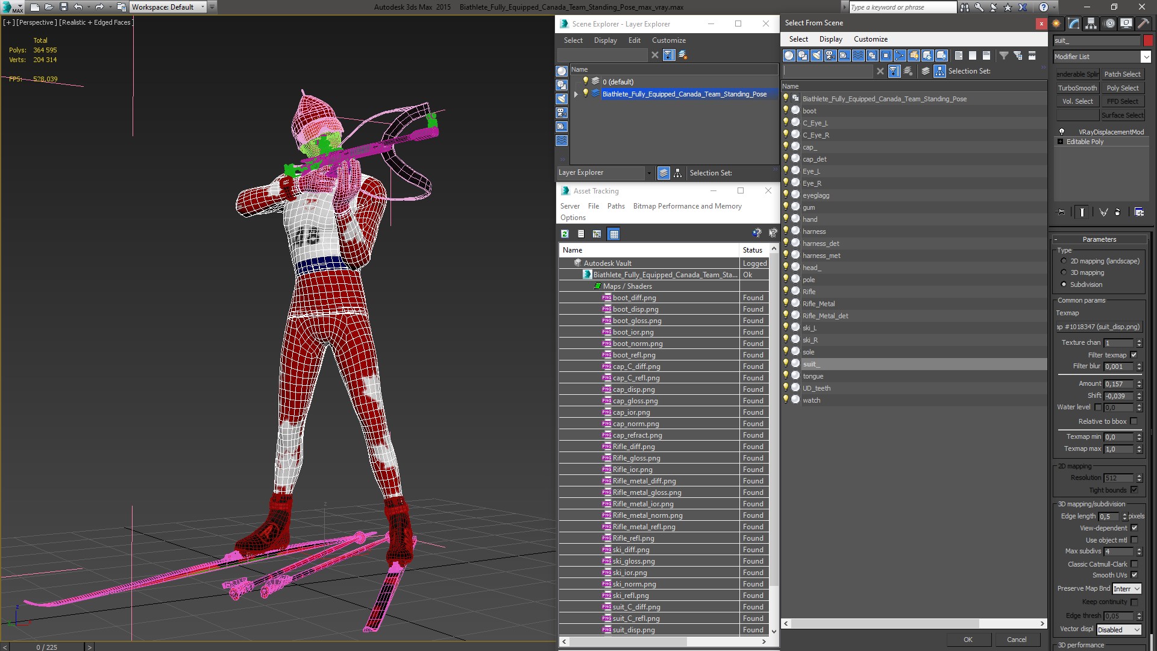Switch Asset Tracking to Table View icon
Image resolution: width=1157 pixels, height=651 pixels.
click(x=614, y=234)
